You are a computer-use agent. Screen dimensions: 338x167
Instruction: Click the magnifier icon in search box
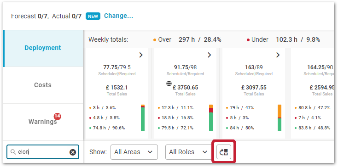(13, 152)
